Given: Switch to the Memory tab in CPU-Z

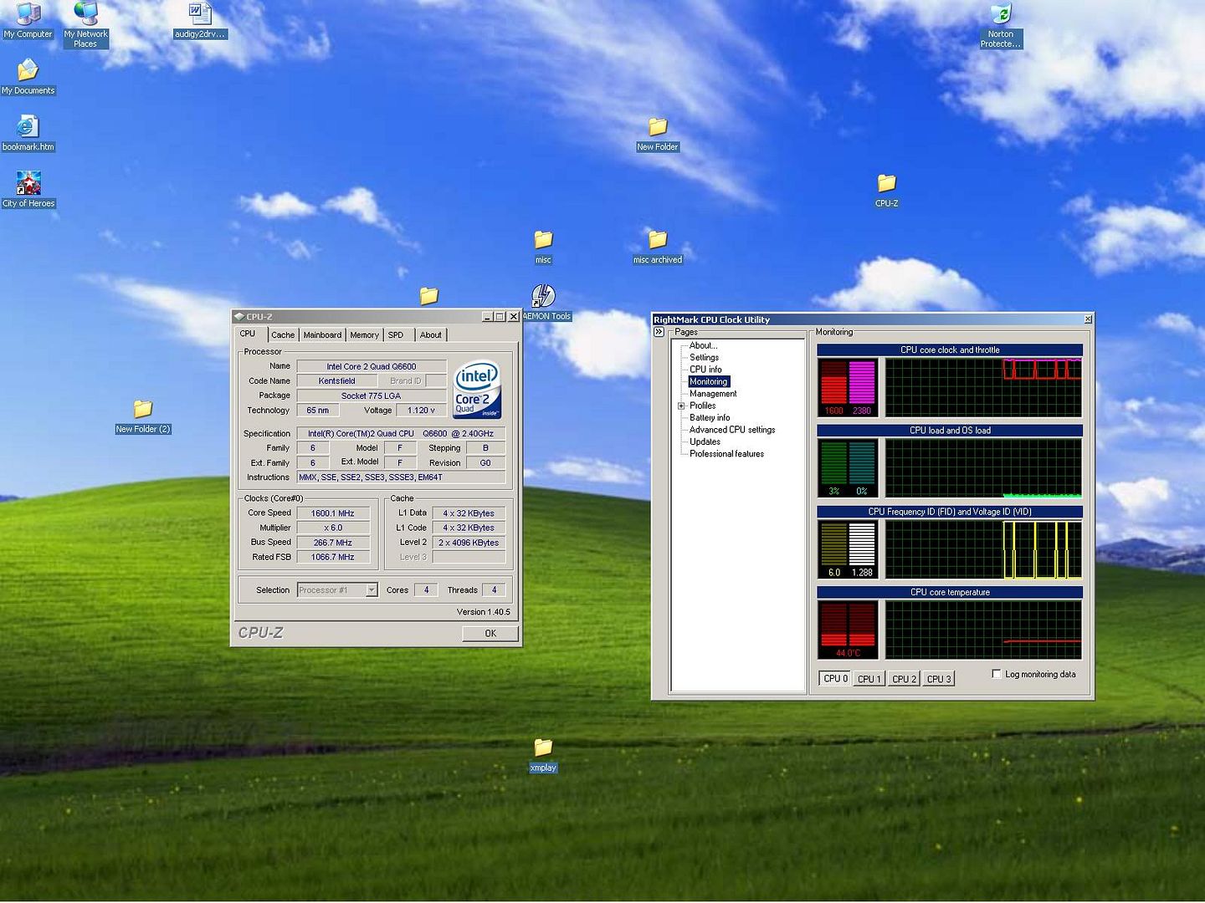Looking at the screenshot, I should [364, 335].
